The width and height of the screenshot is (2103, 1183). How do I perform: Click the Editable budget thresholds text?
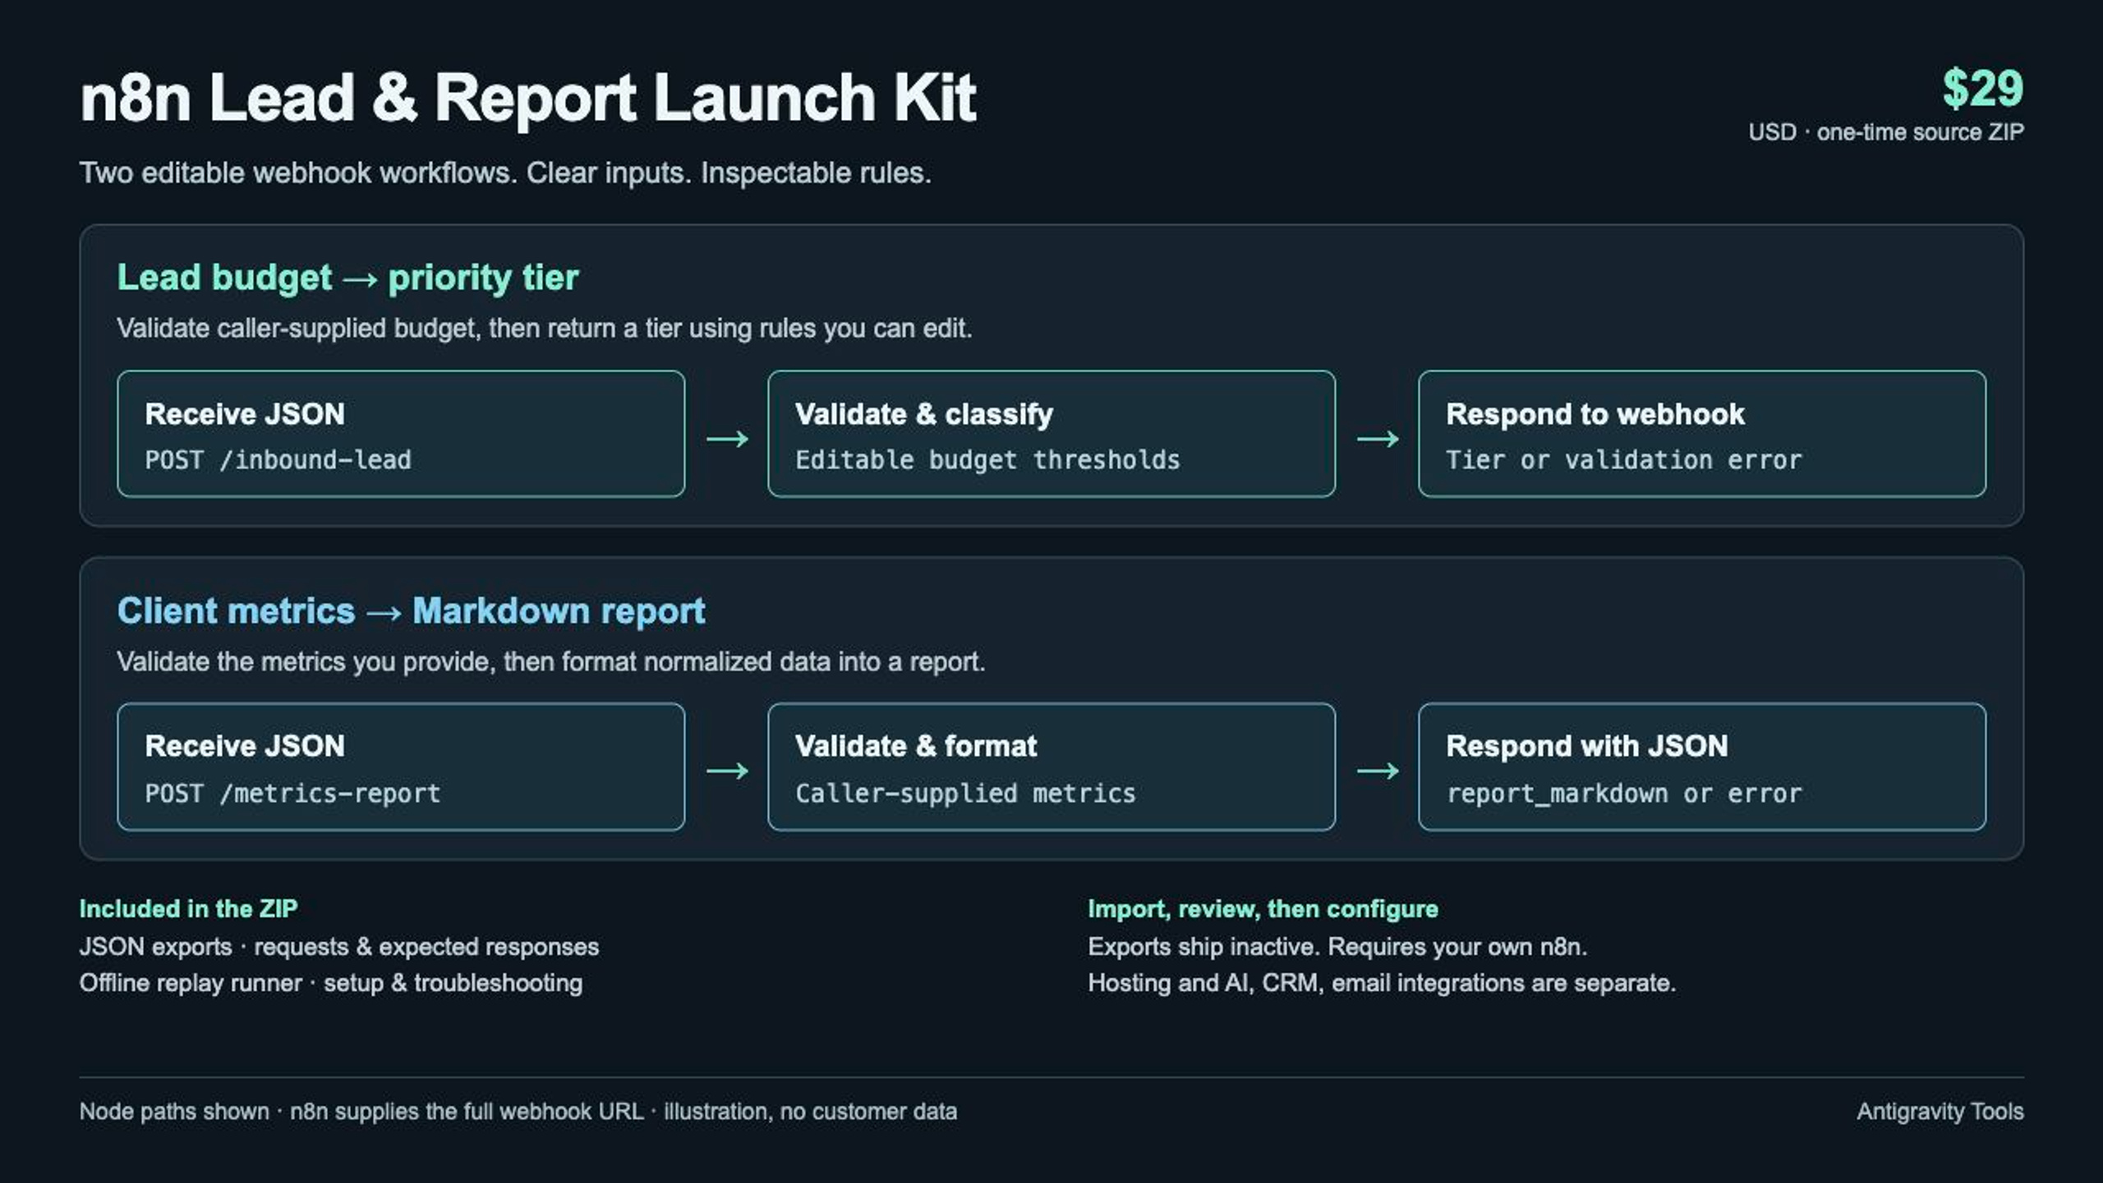pyautogui.click(x=987, y=460)
